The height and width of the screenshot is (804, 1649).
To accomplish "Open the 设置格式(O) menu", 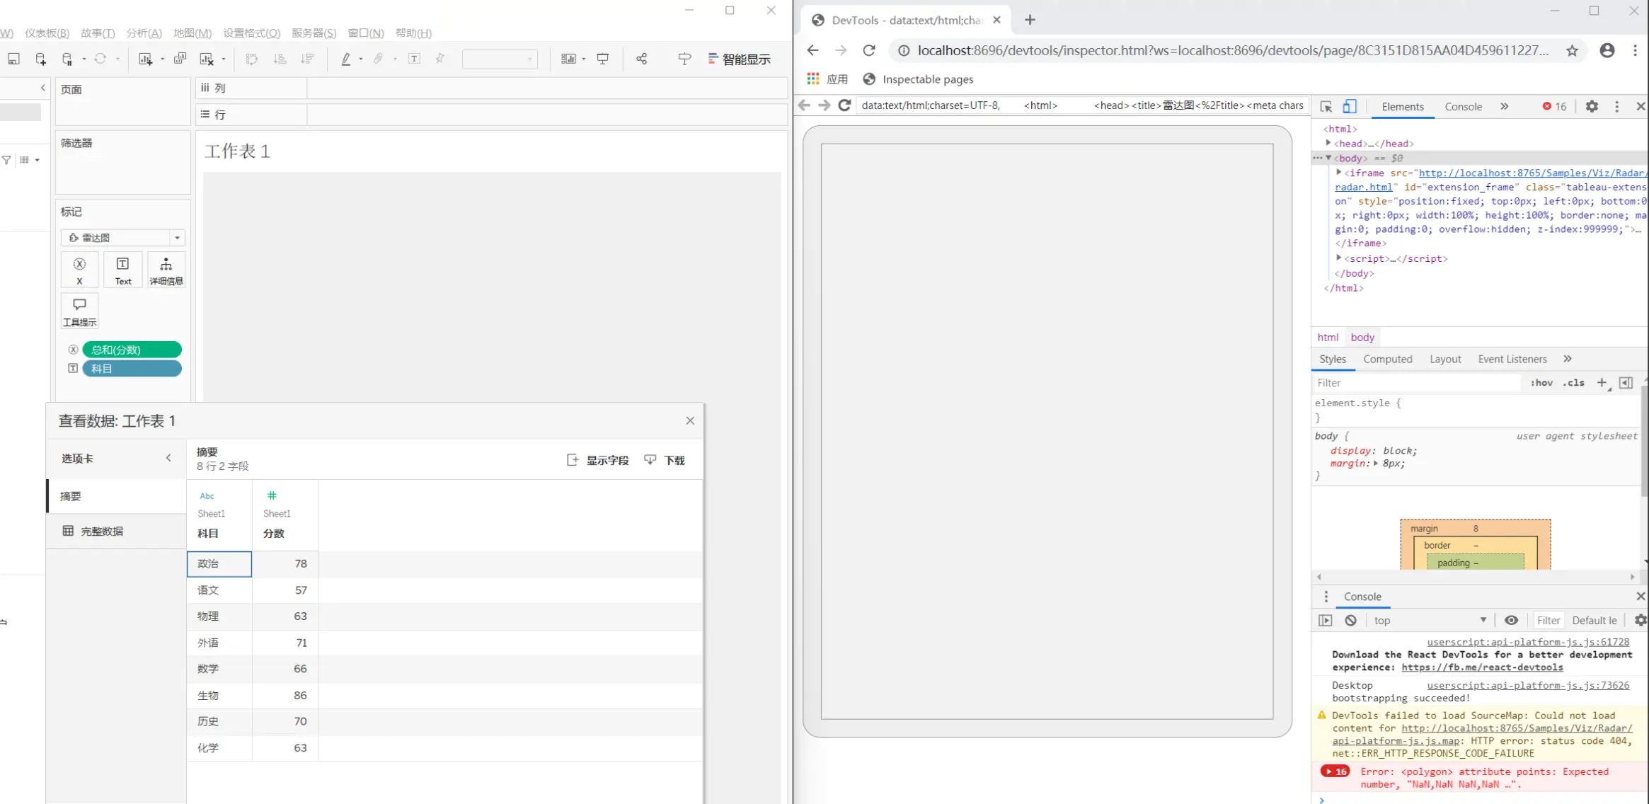I will coord(252,33).
